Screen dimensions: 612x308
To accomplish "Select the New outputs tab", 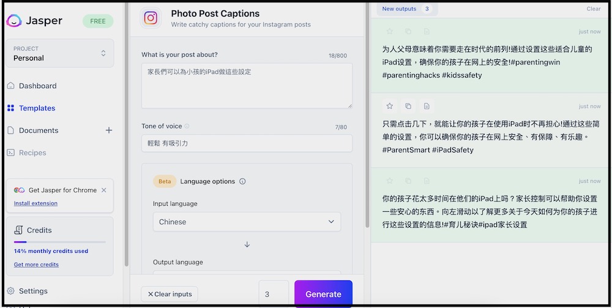I will (x=407, y=9).
